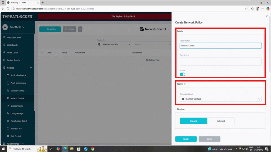
Task: Click the ThreatLocker logo
Action: click(17, 17)
